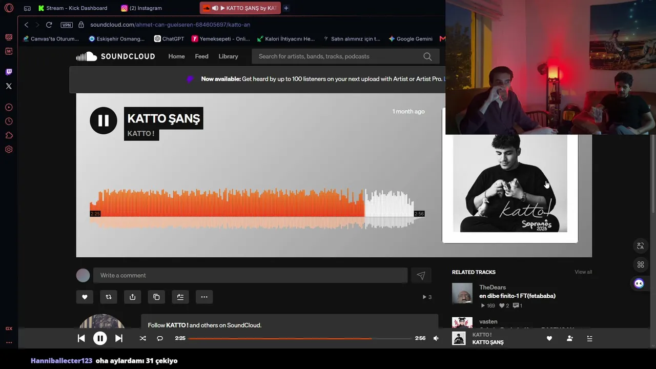The width and height of the screenshot is (656, 369).
Task: Like the playing track in the bottom bar
Action: tap(549, 338)
